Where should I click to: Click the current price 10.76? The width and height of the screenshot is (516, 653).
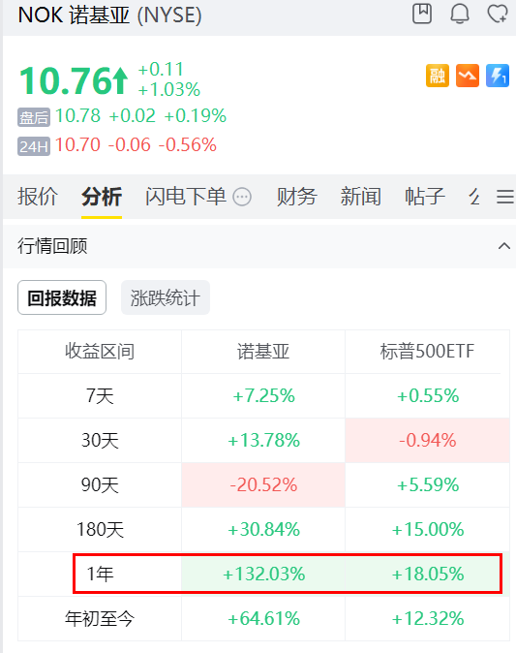[65, 80]
